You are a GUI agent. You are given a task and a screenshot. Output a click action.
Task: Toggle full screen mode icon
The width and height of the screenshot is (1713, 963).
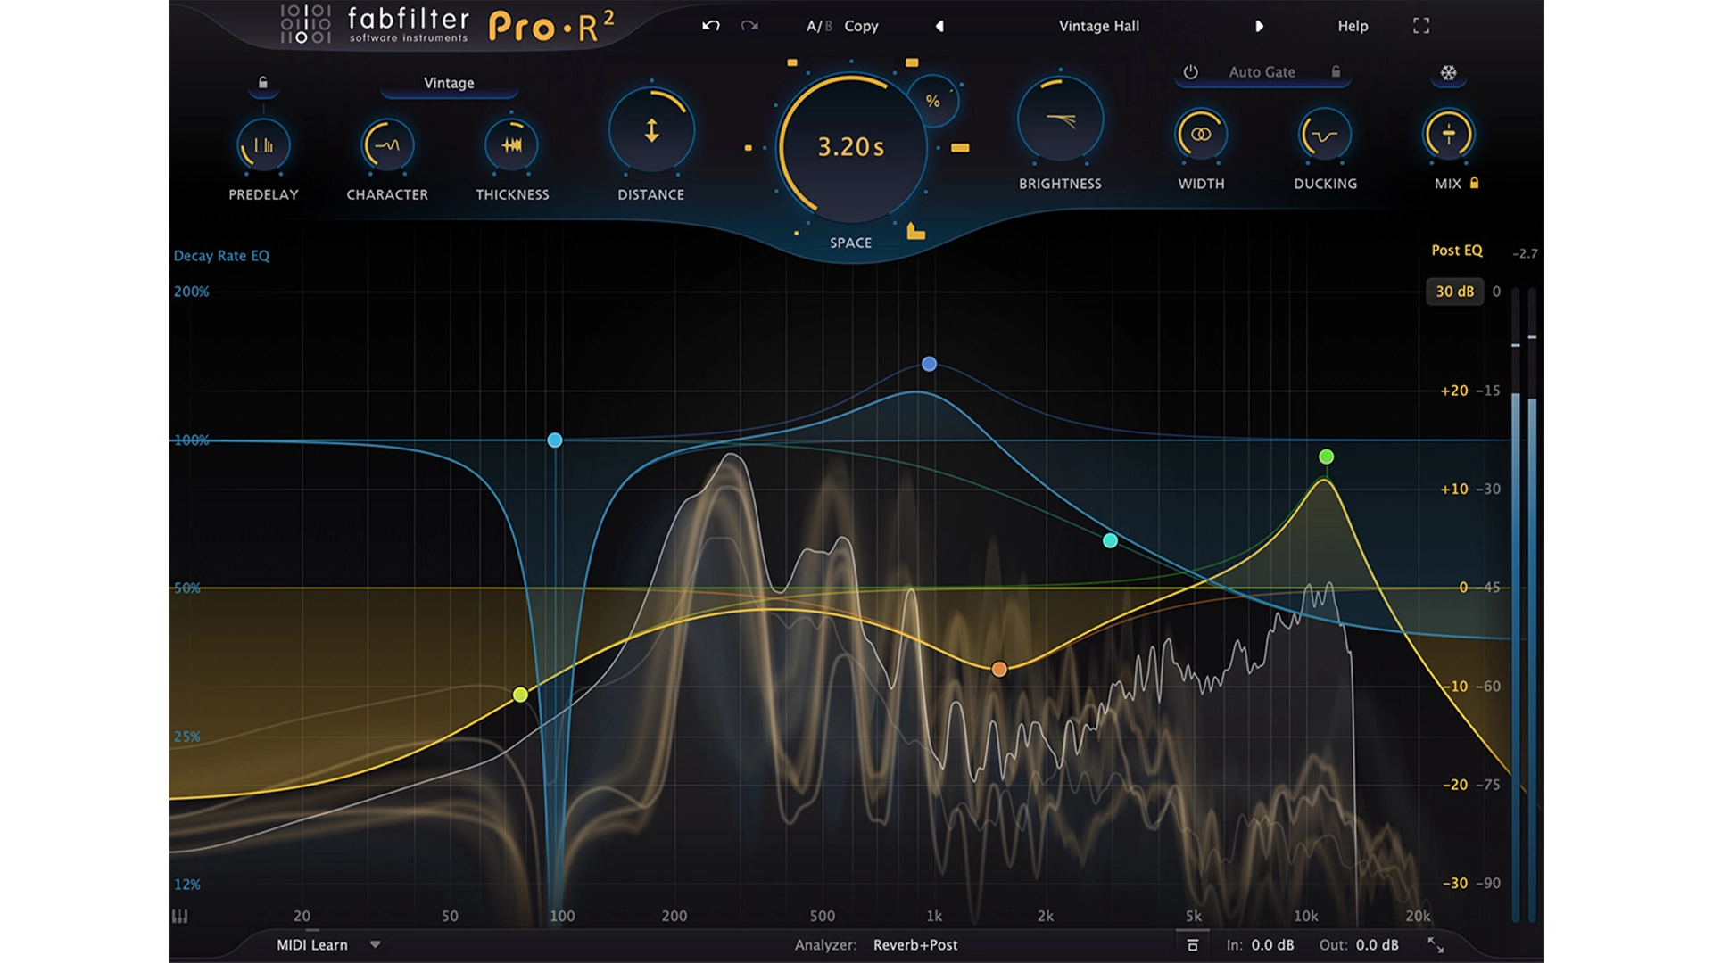[x=1421, y=26]
